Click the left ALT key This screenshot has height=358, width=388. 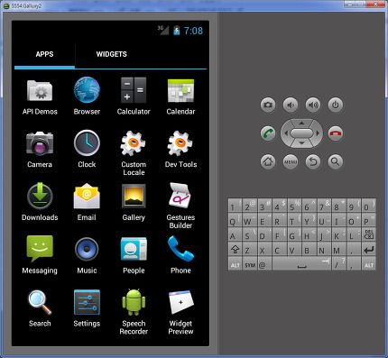tap(236, 264)
